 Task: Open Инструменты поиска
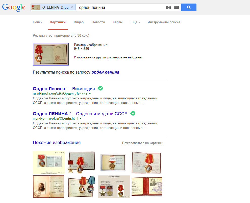(164, 22)
